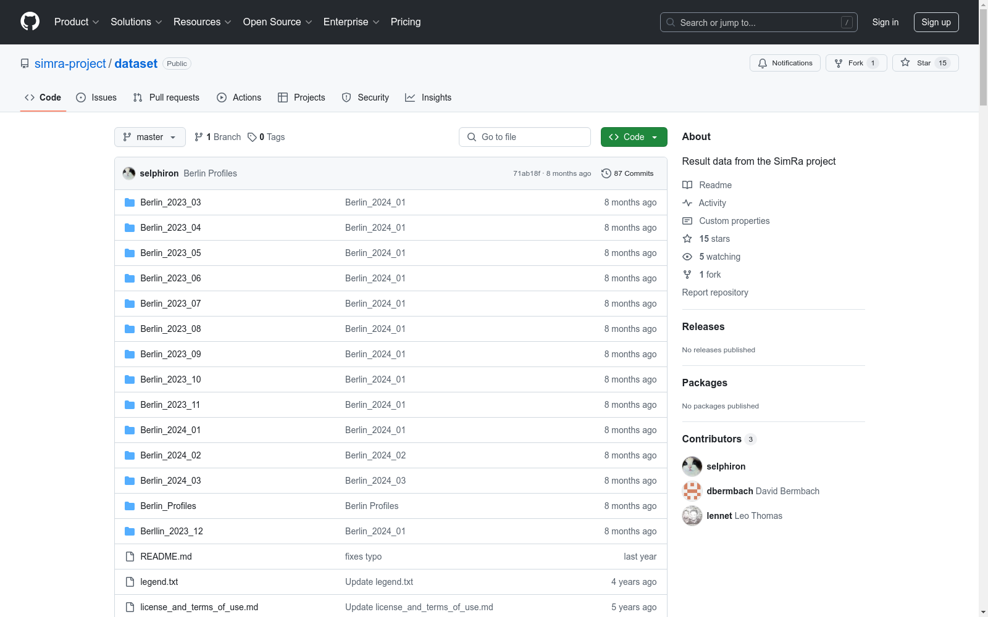Open the master branch selector dropdown
Viewport: 988px width, 617px height.
point(150,137)
